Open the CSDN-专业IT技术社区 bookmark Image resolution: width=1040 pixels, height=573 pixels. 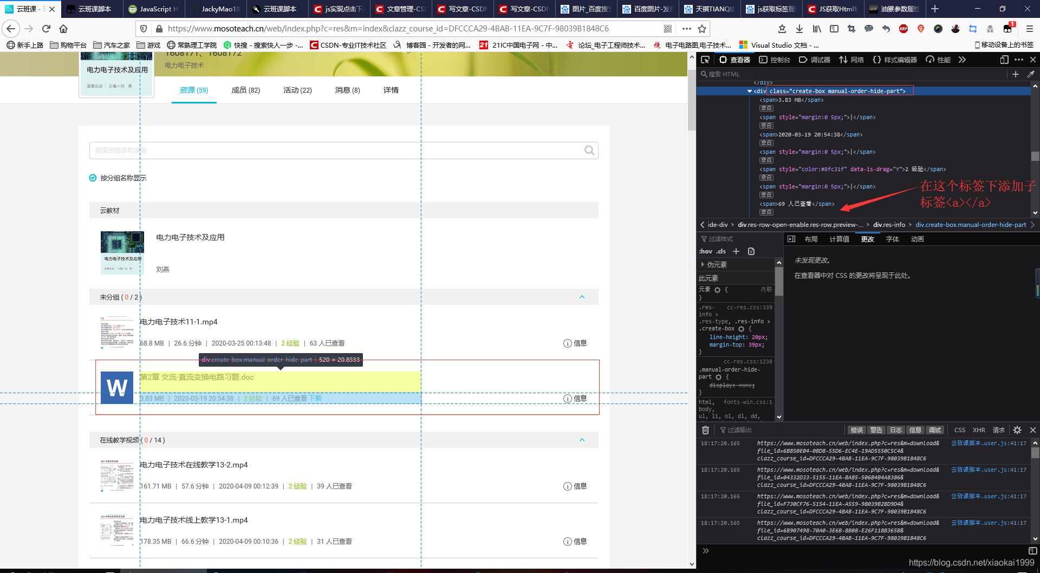pos(348,45)
